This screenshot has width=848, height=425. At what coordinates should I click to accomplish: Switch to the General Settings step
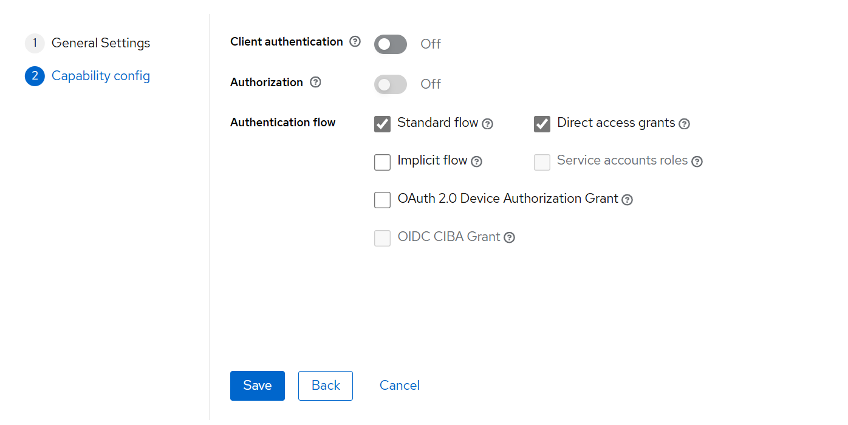[101, 42]
